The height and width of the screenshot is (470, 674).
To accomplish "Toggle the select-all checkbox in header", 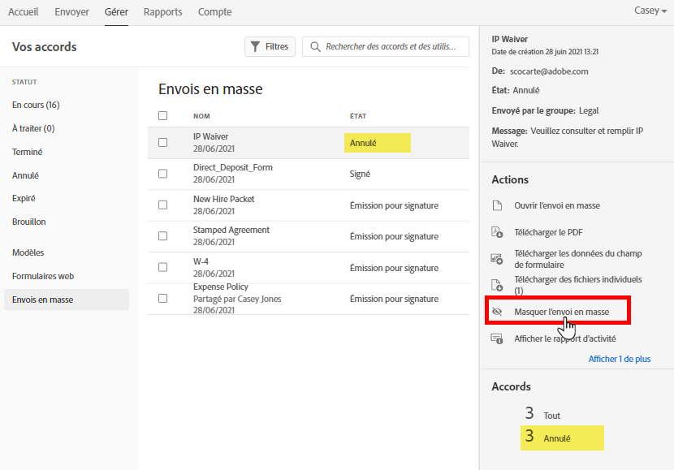I will (x=163, y=116).
